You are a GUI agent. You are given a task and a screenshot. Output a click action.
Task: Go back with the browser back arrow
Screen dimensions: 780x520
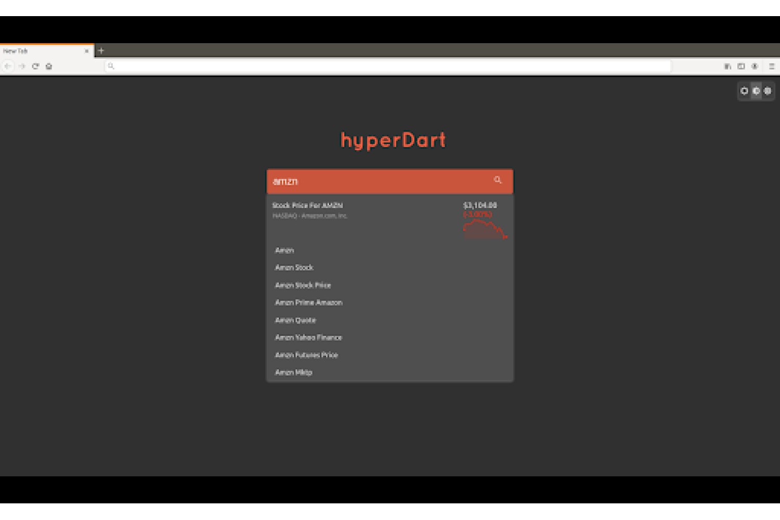[x=8, y=66]
